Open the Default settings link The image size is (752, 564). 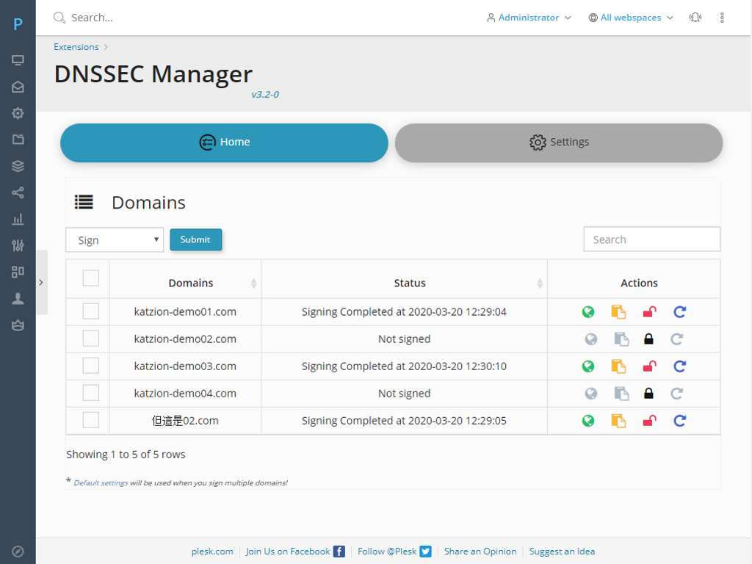click(x=100, y=482)
